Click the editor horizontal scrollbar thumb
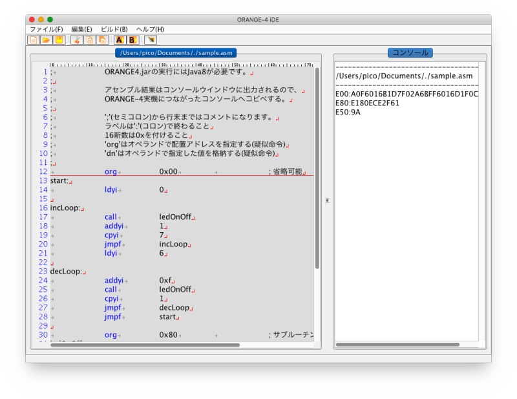This screenshot has height=399, width=517. coord(145,345)
